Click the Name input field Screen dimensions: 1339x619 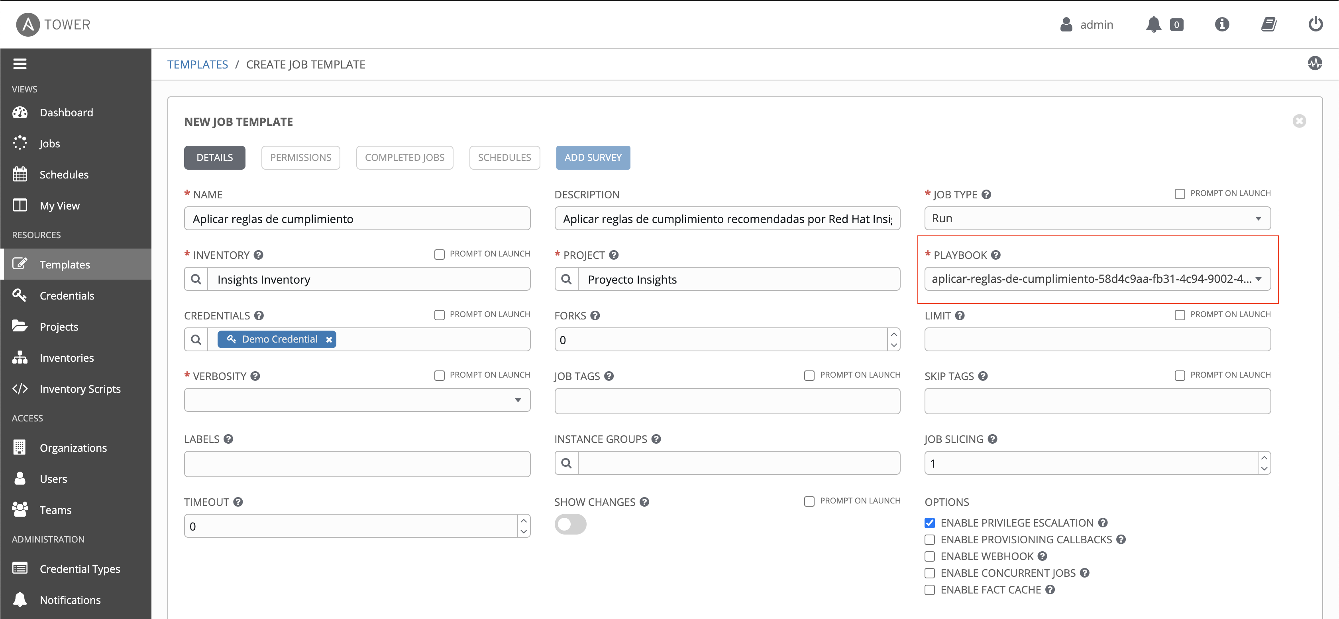point(357,218)
